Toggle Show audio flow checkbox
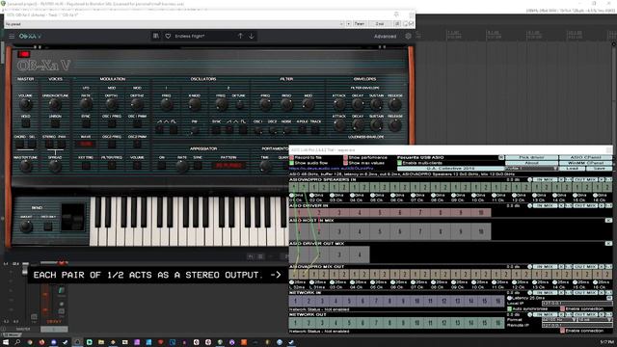This screenshot has width=617, height=347. pos(291,163)
